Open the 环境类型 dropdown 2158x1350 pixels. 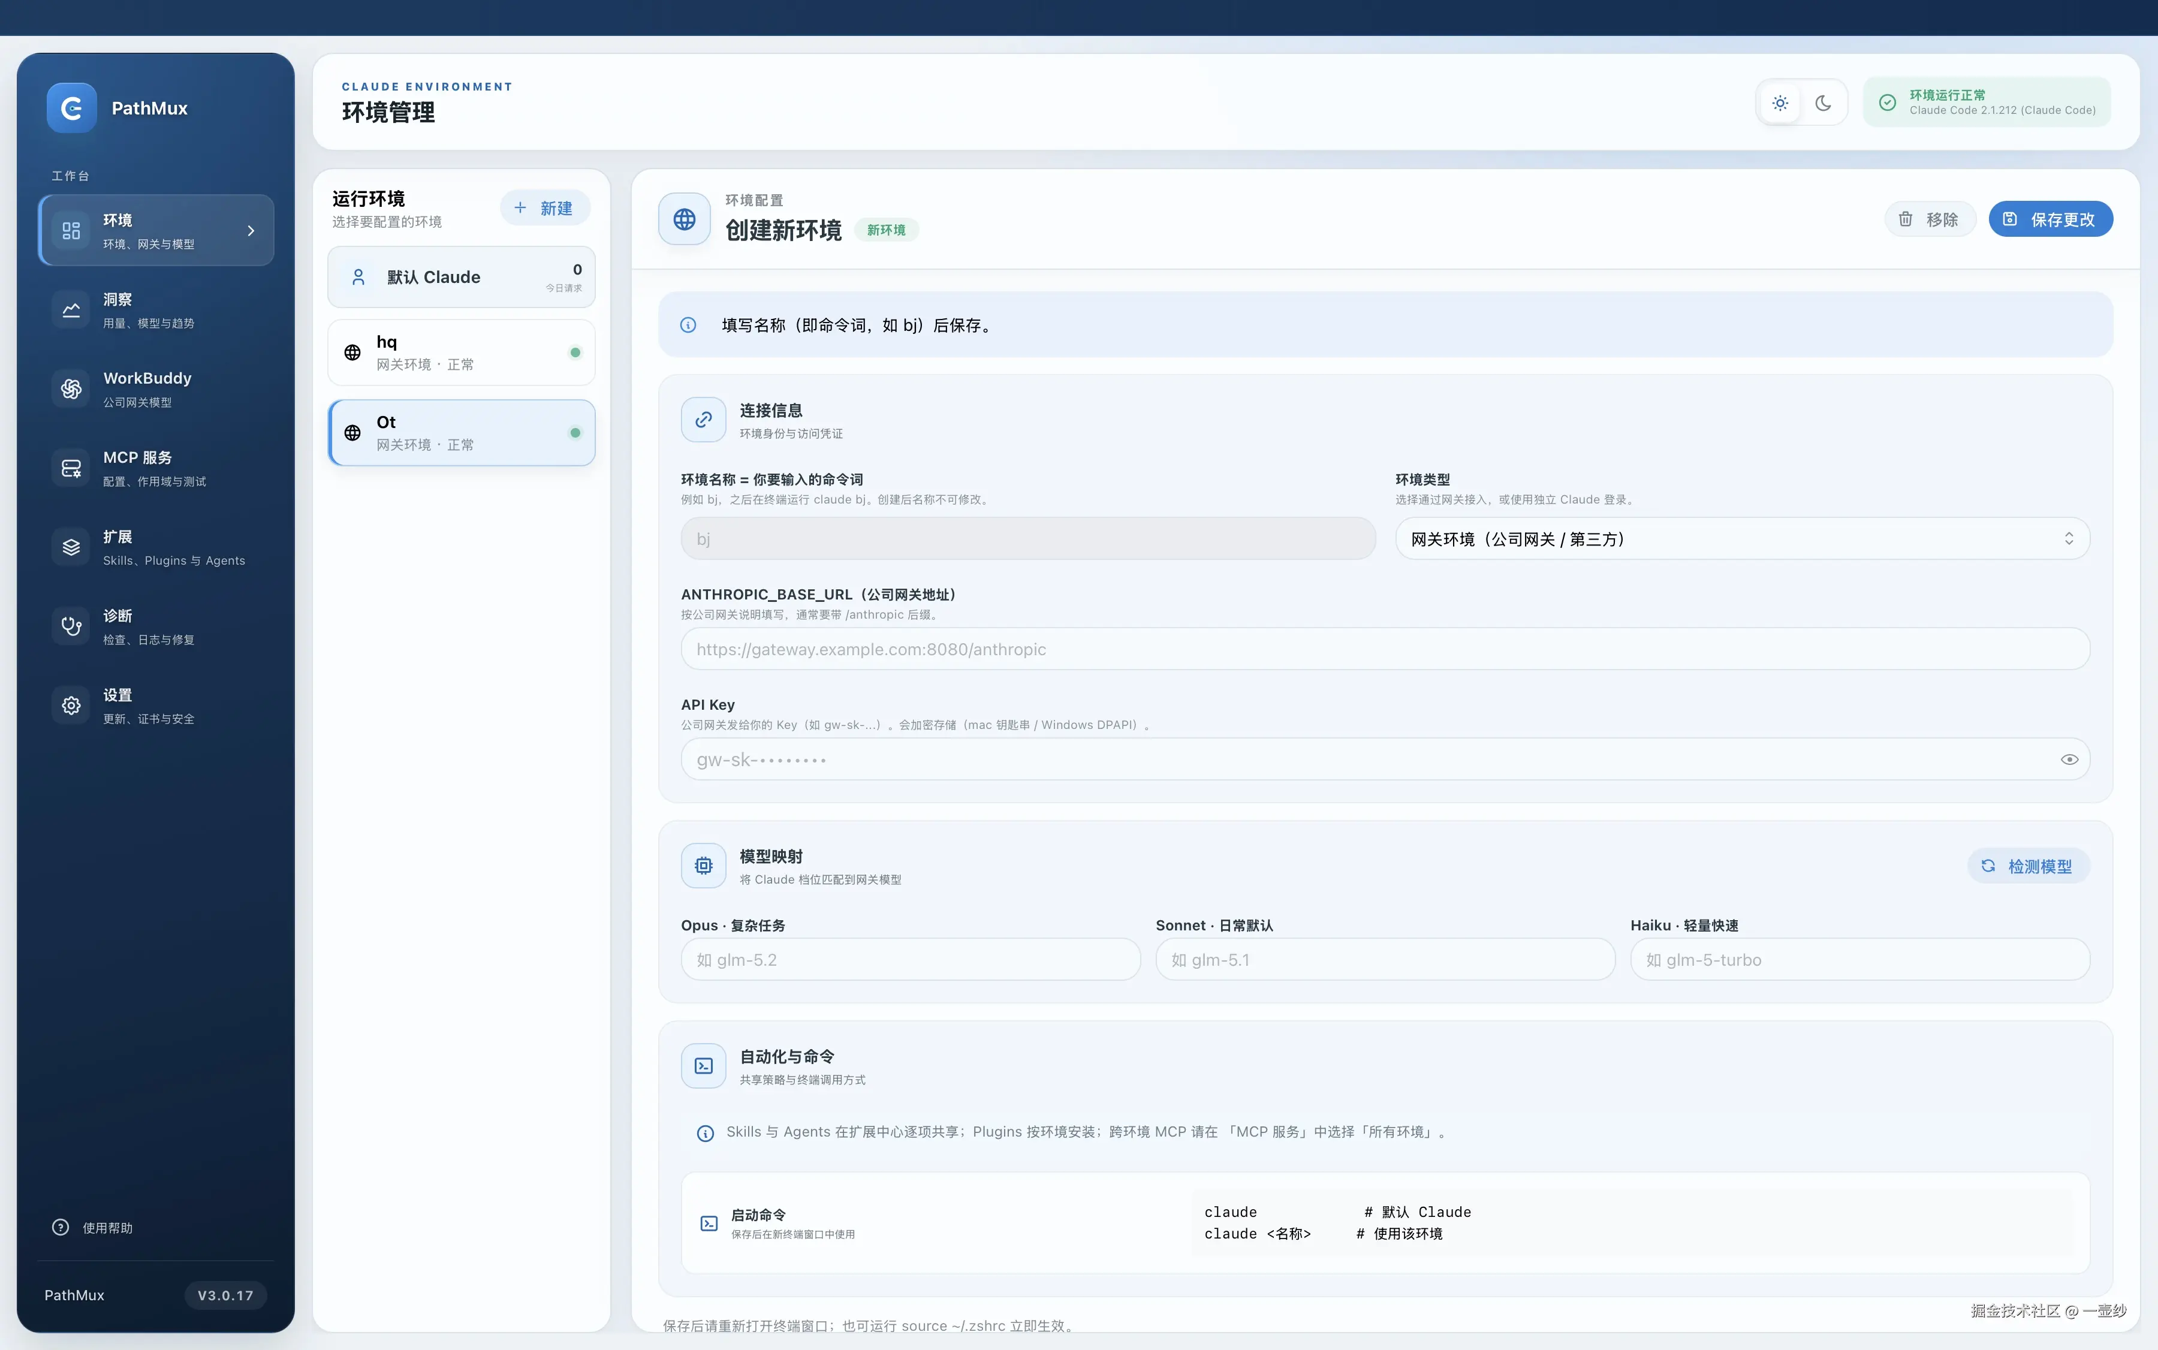tap(1743, 540)
